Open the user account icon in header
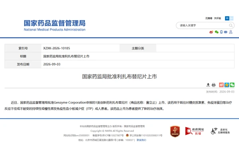The height and width of the screenshot is (159, 239). [x=231, y=32]
